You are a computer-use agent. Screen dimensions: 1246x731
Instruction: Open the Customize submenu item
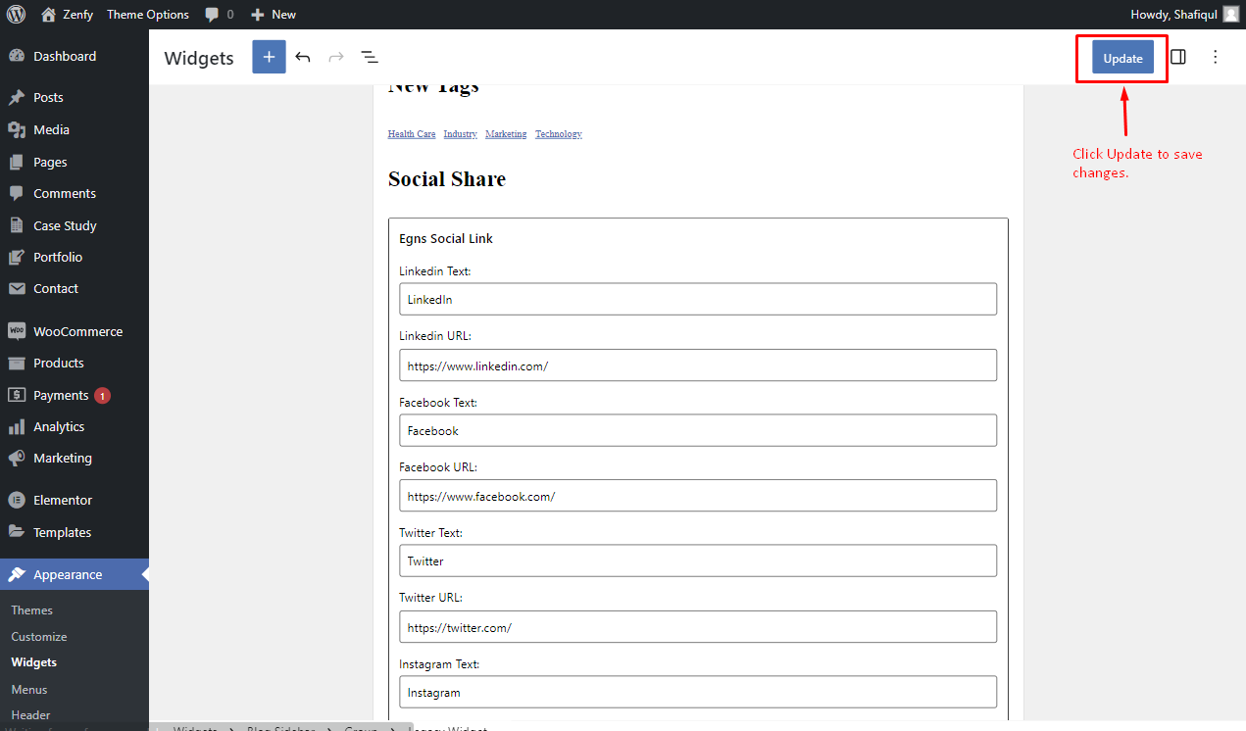39,636
